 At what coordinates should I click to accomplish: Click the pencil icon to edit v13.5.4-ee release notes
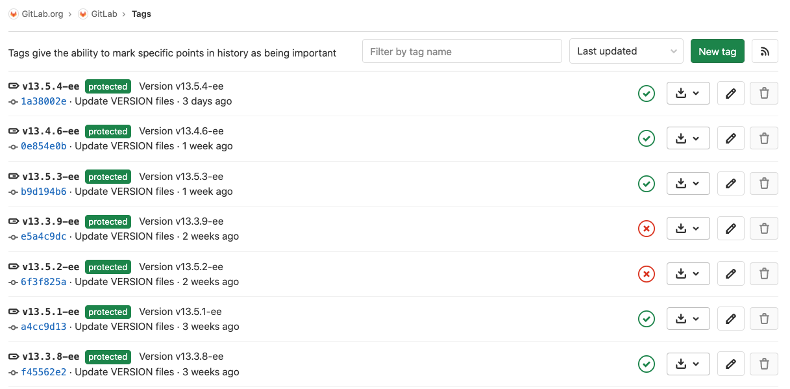click(x=730, y=93)
